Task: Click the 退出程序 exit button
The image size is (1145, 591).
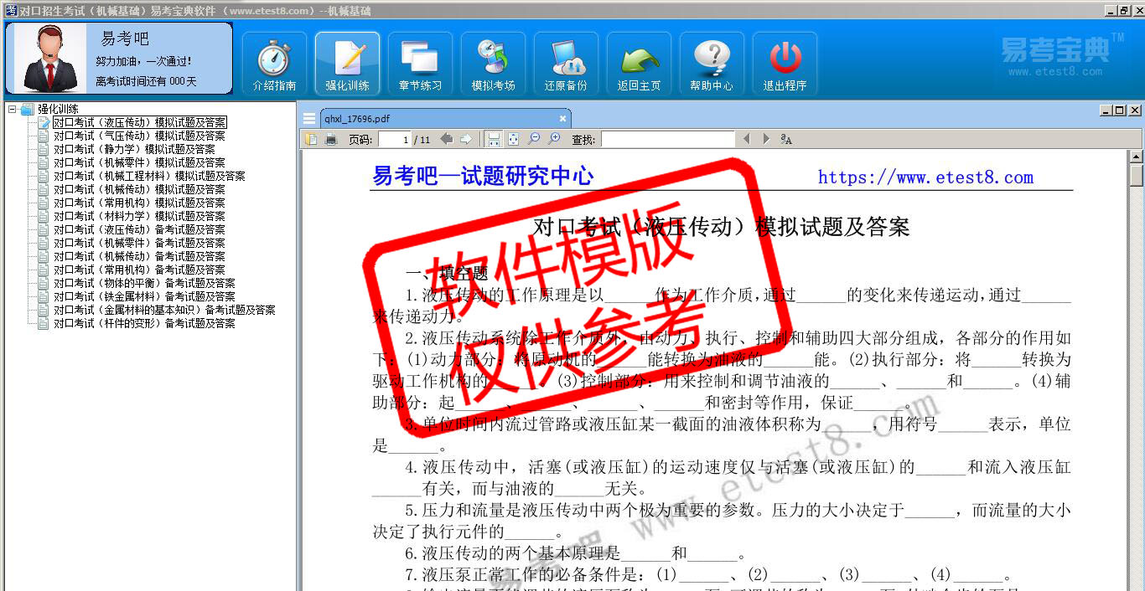Action: pos(785,64)
